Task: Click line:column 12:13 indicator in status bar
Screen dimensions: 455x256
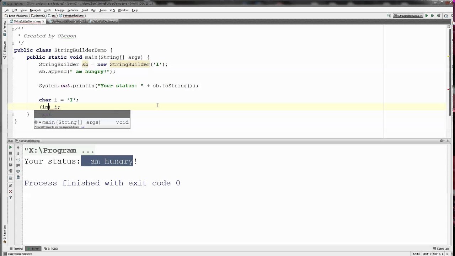Action: (x=416, y=254)
